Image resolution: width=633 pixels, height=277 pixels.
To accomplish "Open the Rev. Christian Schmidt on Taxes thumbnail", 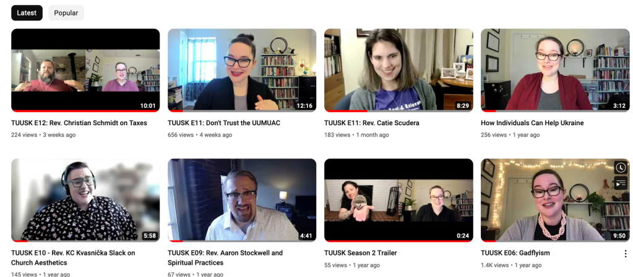I will [x=85, y=70].
